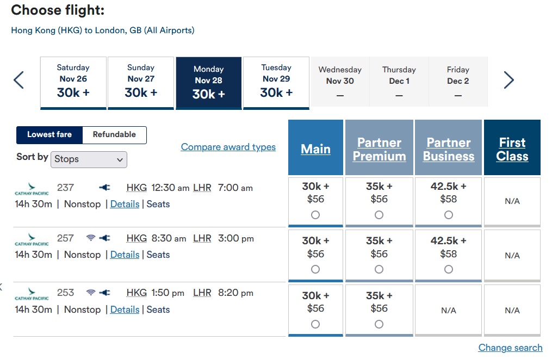Select Partner Business 42.5k fare for flight 257

[x=449, y=269]
